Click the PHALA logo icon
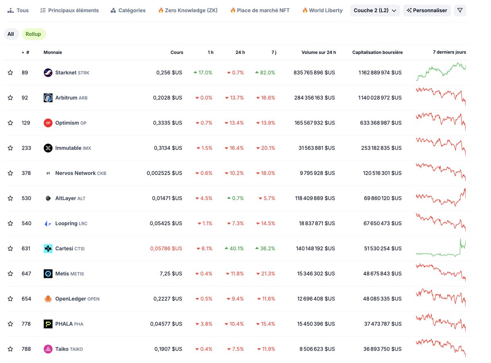Viewport: 491px width, 363px height. (x=48, y=324)
